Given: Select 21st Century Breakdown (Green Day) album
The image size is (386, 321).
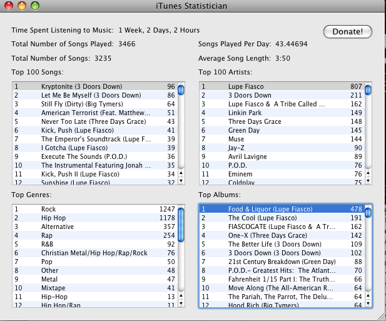Looking at the screenshot, I should [282, 262].
